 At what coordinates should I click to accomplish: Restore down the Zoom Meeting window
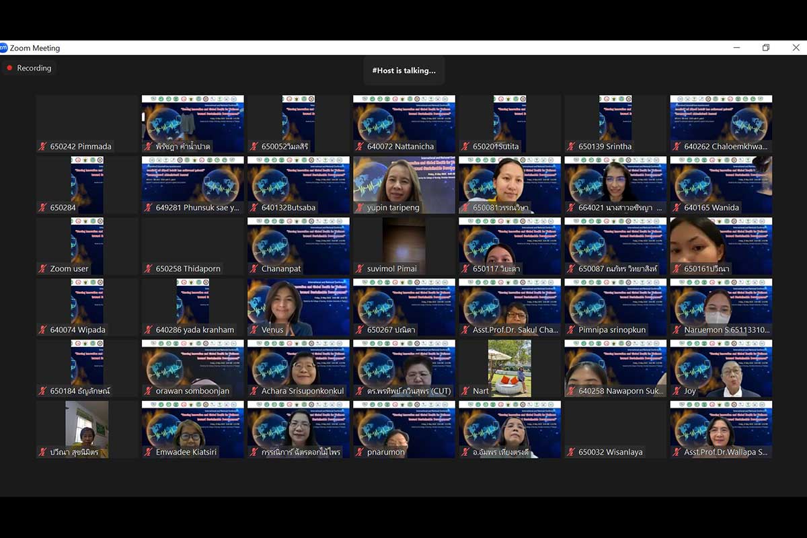765,48
